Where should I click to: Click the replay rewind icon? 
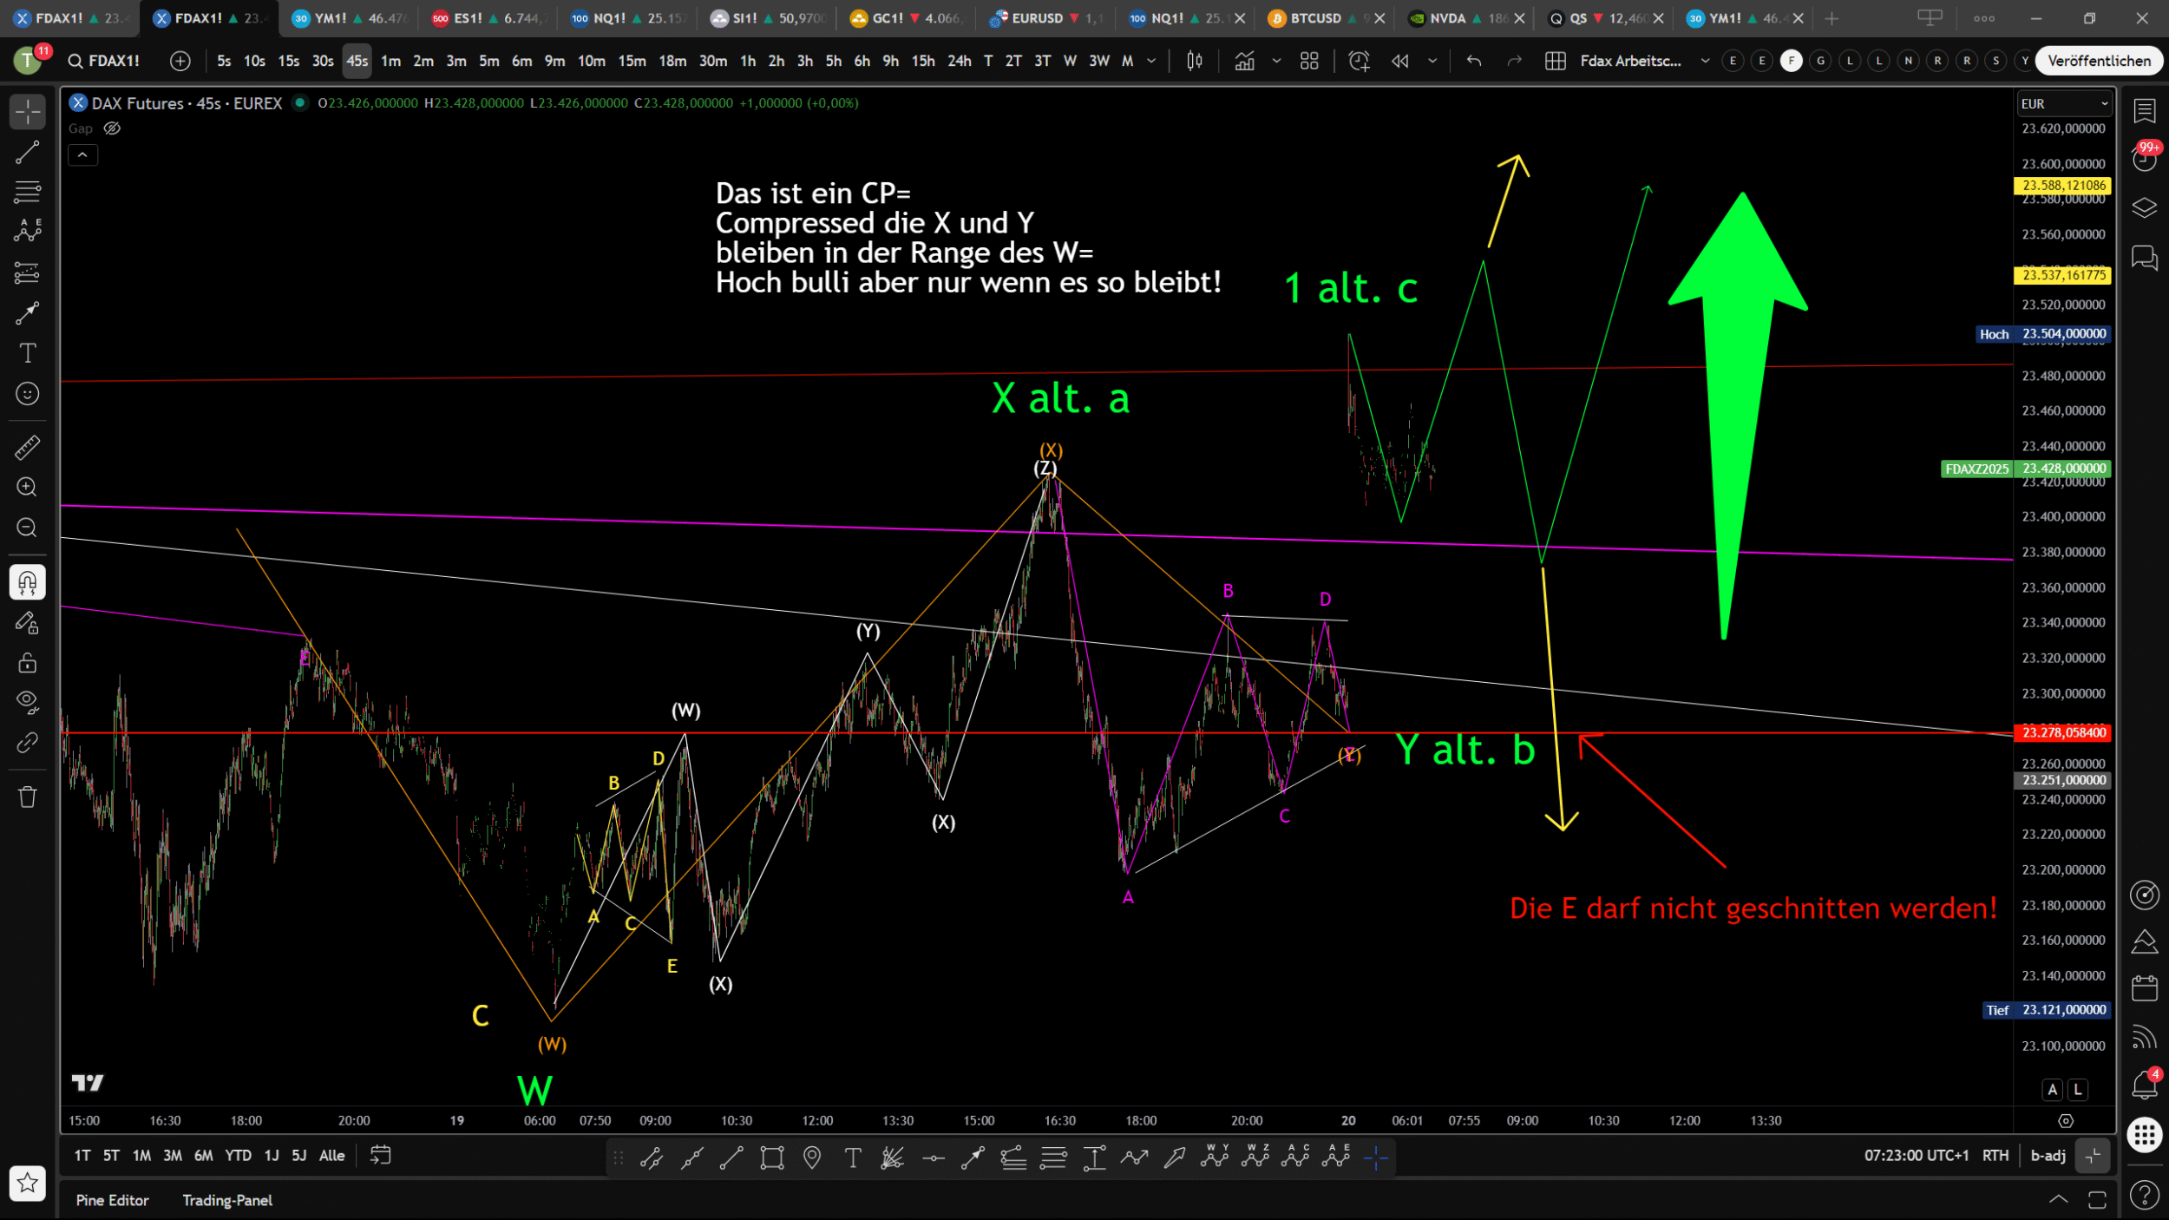tap(1399, 61)
